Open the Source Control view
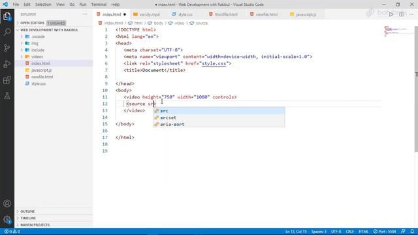The image size is (418, 235). click(x=7, y=48)
